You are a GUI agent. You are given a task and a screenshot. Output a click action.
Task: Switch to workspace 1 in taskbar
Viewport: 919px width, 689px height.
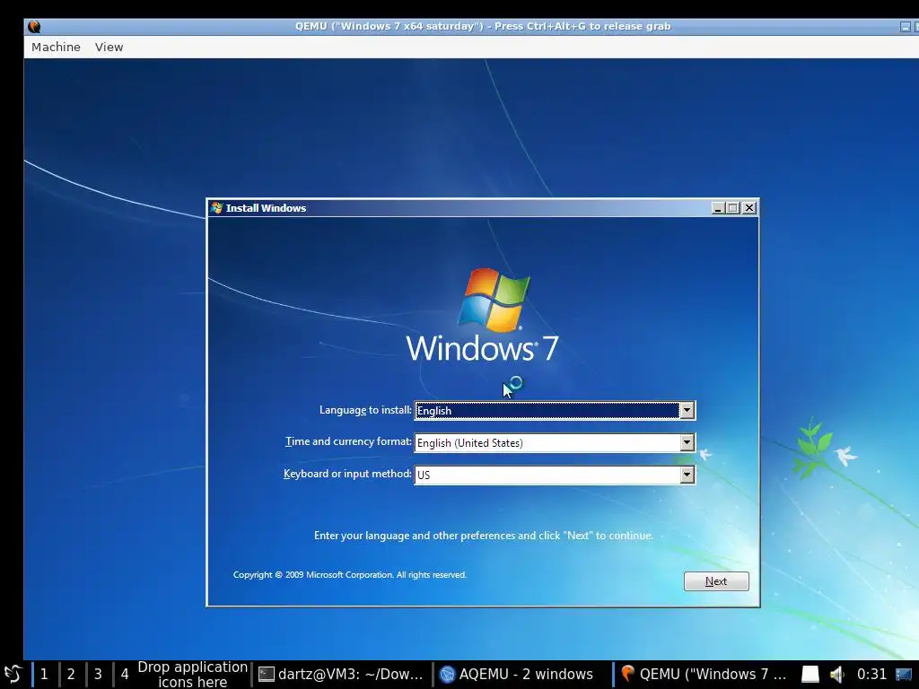pos(44,675)
